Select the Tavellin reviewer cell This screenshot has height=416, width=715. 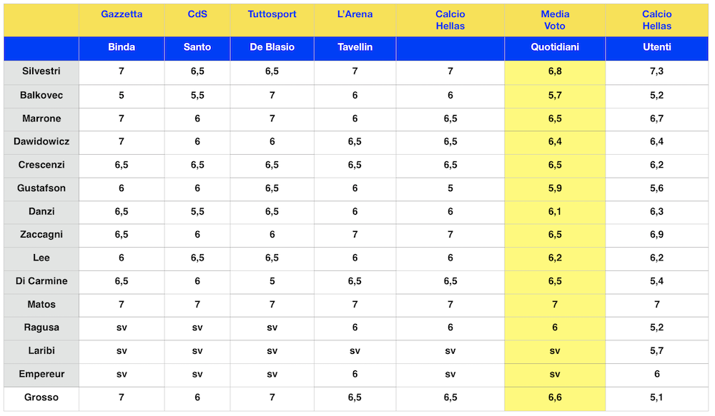[x=355, y=47]
